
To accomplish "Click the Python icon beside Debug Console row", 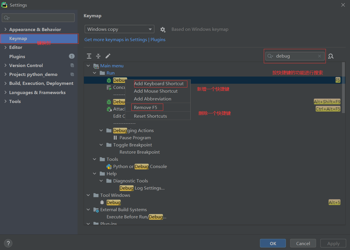I will tap(109, 166).
